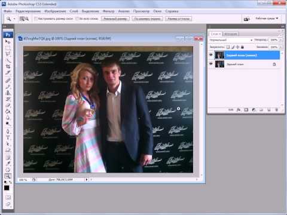The width and height of the screenshot is (287, 215).
Task: Open the Редактирование menu
Action: tap(28, 11)
